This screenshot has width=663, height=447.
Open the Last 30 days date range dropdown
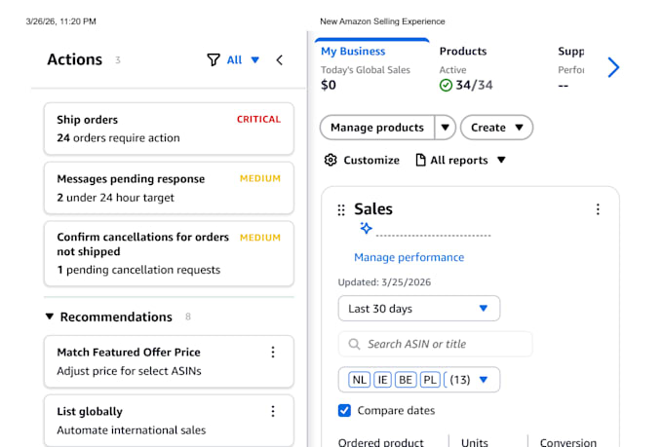[x=419, y=309]
